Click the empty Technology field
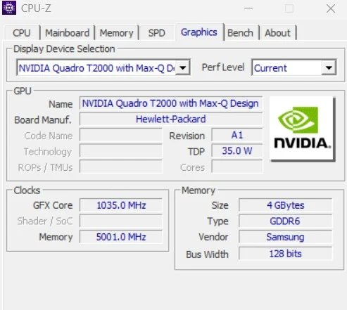This screenshot has width=347, height=310. tap(121, 150)
